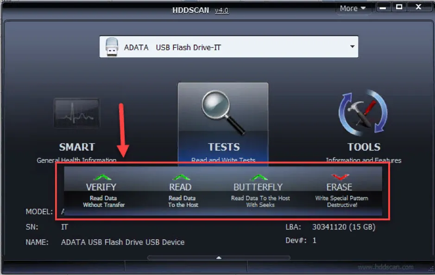Select the BUTTERFLY test option
Screen dimensions: 435x275
tap(258, 187)
